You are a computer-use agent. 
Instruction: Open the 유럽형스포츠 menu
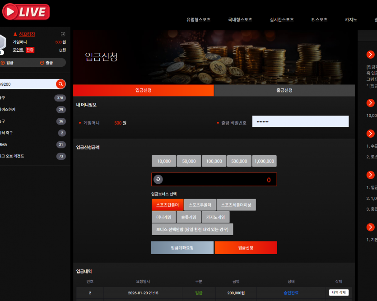pyautogui.click(x=198, y=20)
